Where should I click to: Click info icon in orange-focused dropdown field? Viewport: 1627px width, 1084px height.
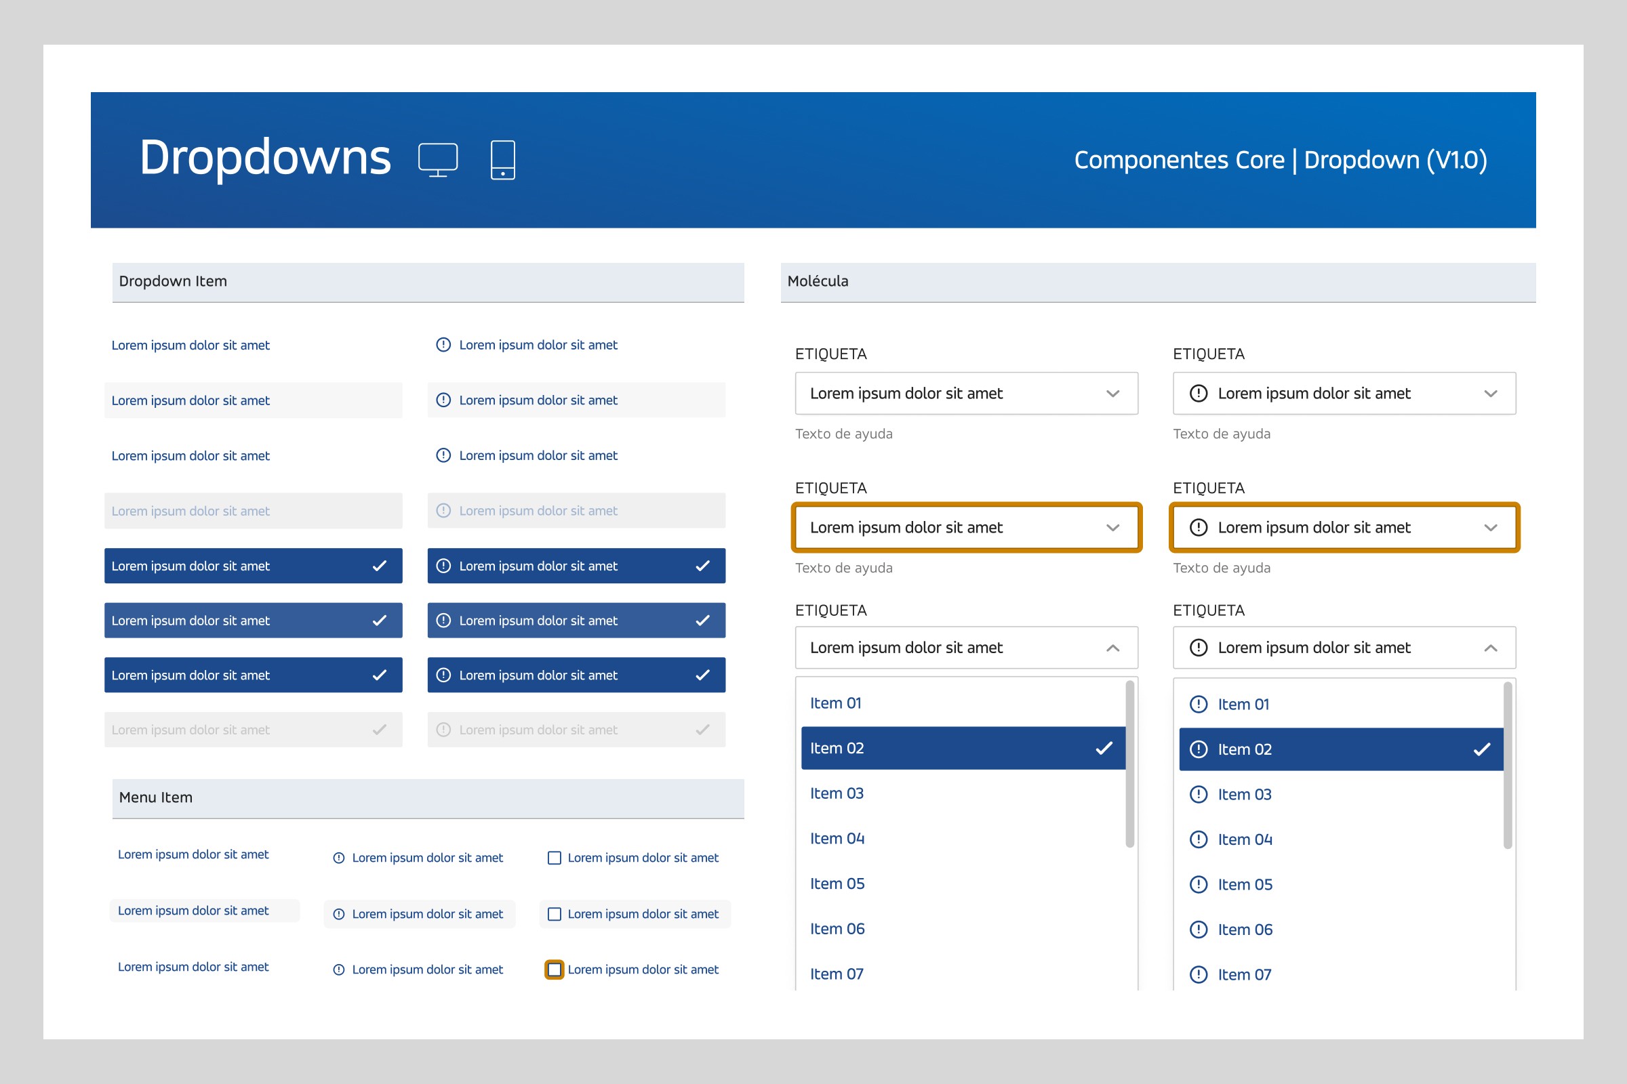[x=1198, y=528]
